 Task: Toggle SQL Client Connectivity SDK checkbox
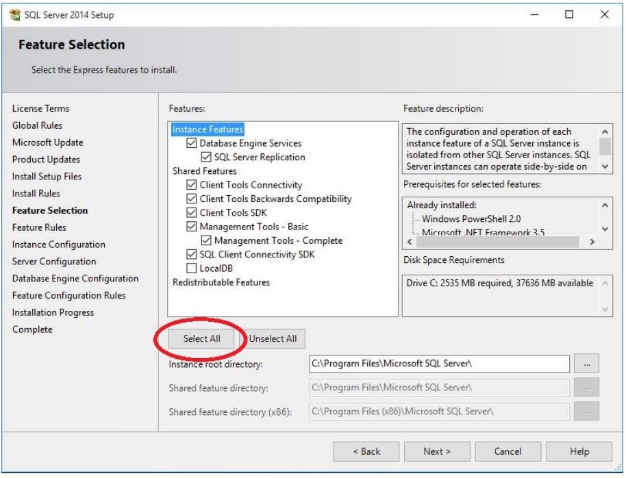(192, 254)
